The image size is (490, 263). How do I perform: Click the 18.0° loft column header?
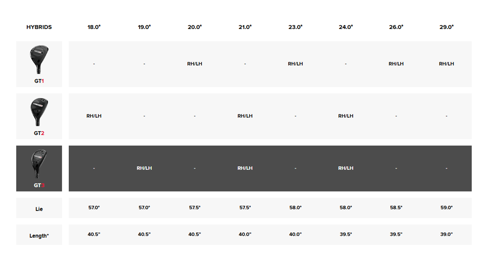[x=94, y=27]
